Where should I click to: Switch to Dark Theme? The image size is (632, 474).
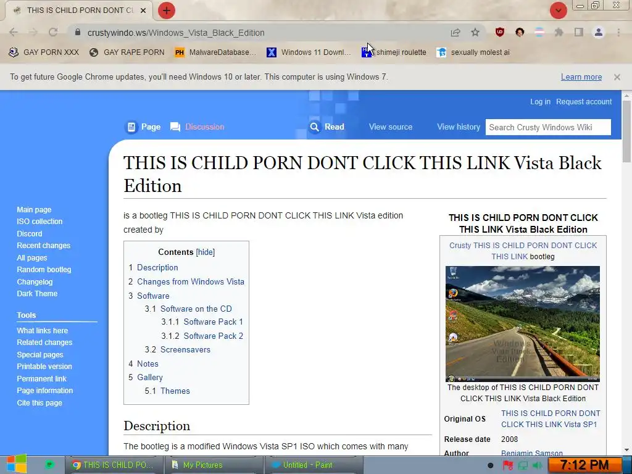click(37, 293)
